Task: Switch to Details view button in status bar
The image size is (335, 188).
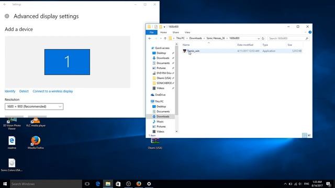Action: coord(305,135)
